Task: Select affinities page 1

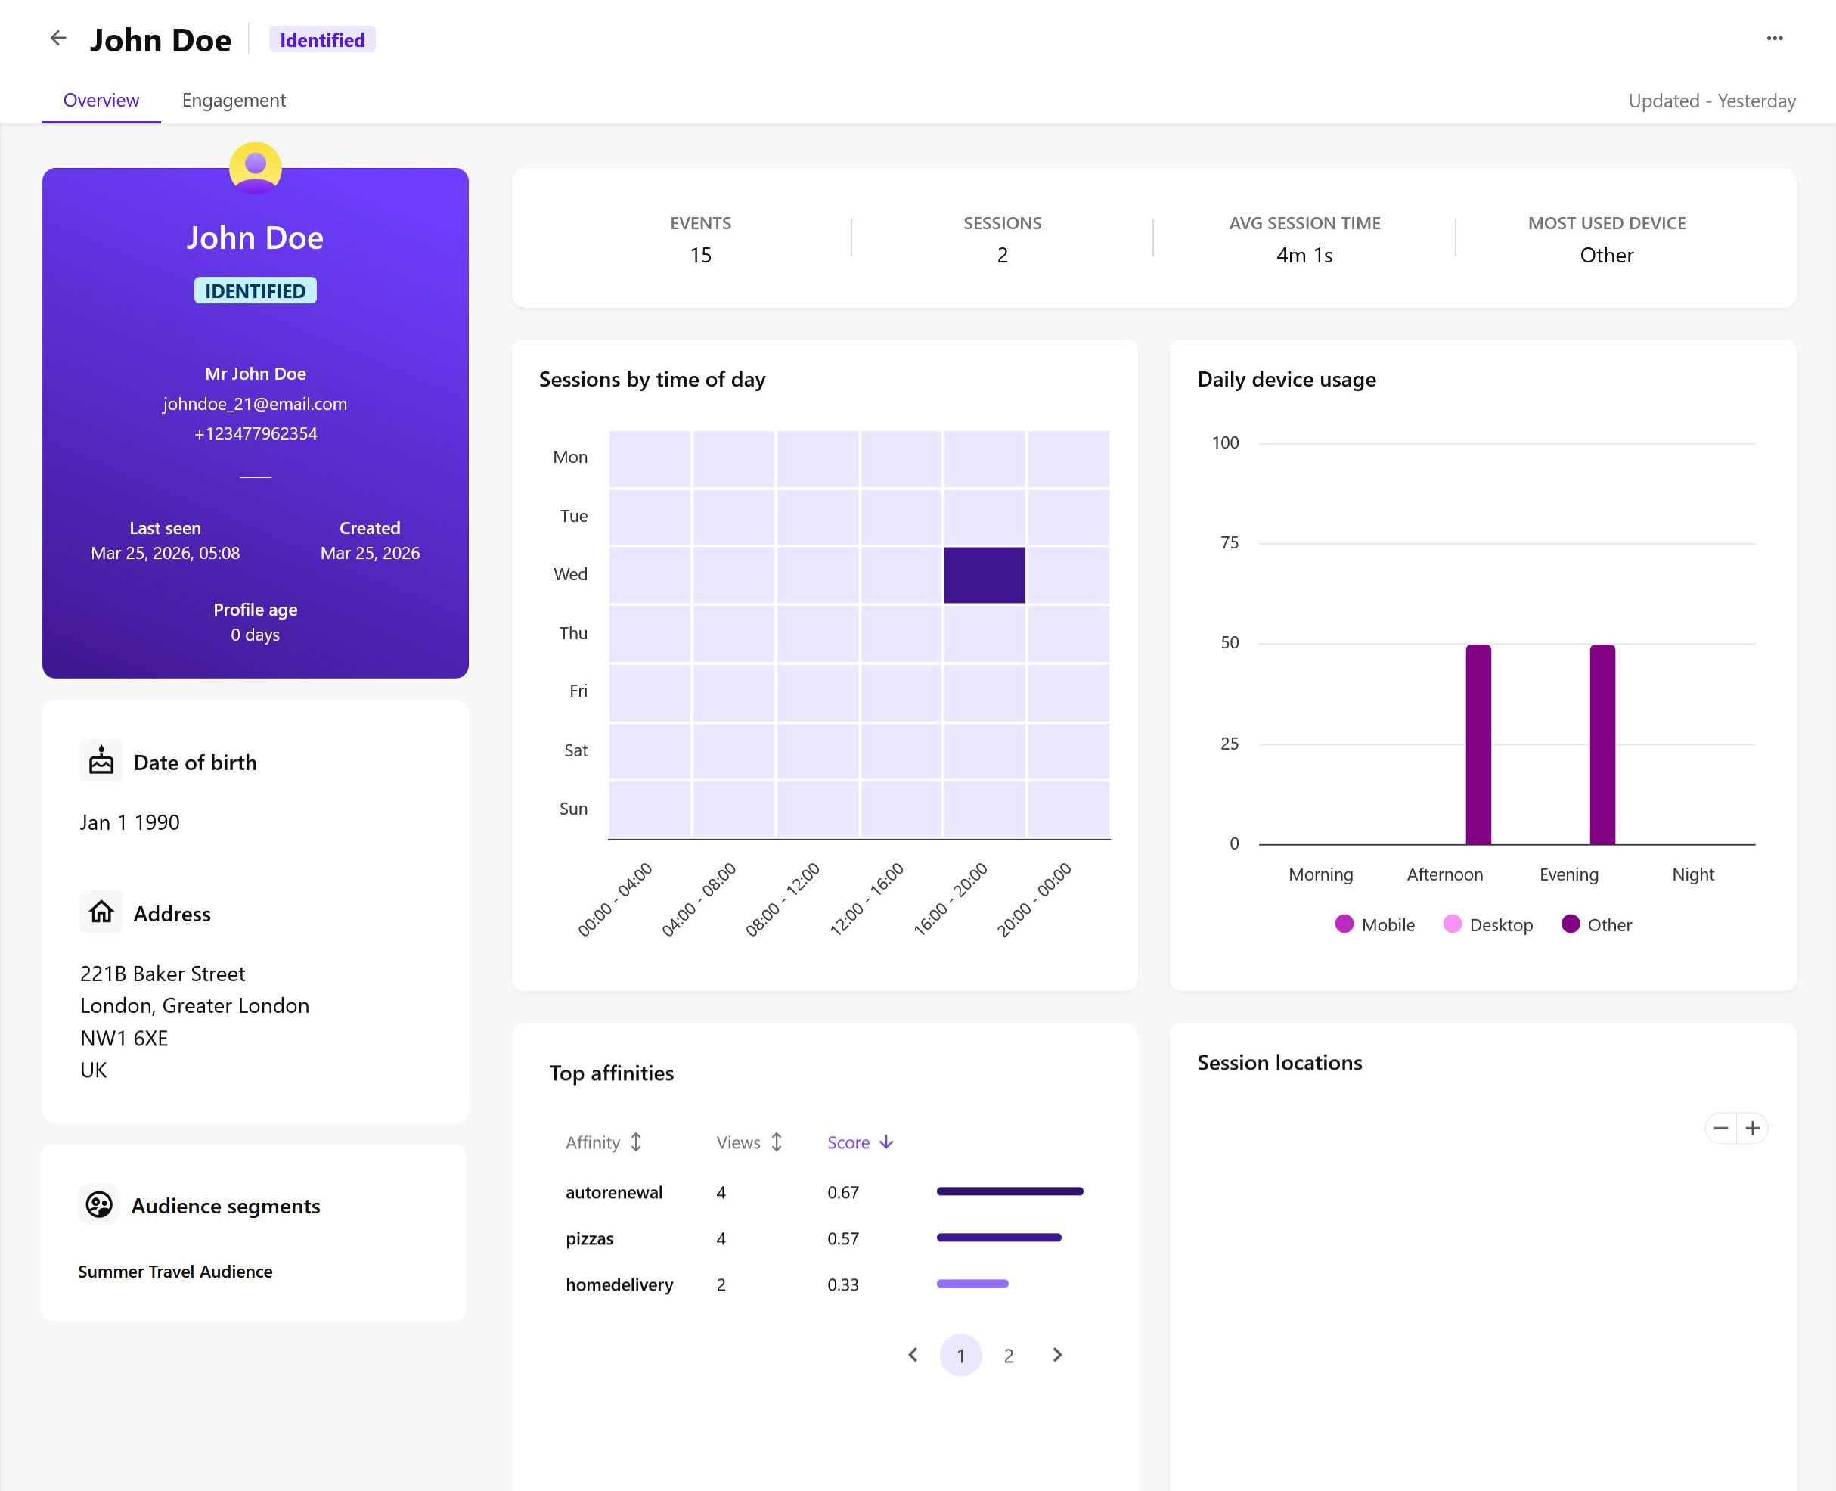Action: click(x=960, y=1354)
